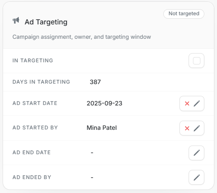The image size is (217, 193).
Task: Click the Ad Start Date label
Action: [35, 103]
